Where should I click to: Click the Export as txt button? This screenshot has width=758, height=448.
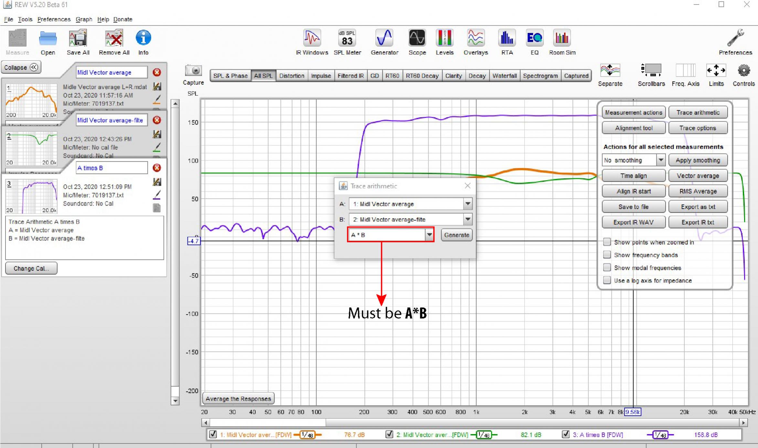click(x=698, y=207)
